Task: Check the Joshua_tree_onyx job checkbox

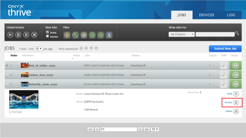Action: (7, 75)
